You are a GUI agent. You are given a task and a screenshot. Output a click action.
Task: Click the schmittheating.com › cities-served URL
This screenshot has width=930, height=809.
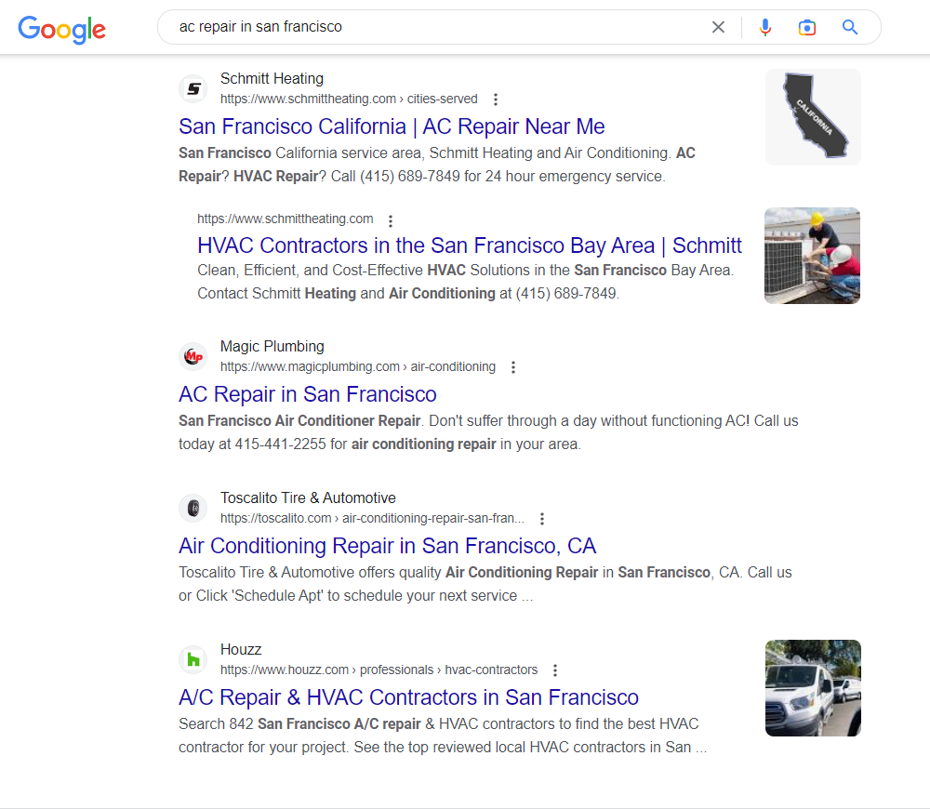[x=349, y=99]
